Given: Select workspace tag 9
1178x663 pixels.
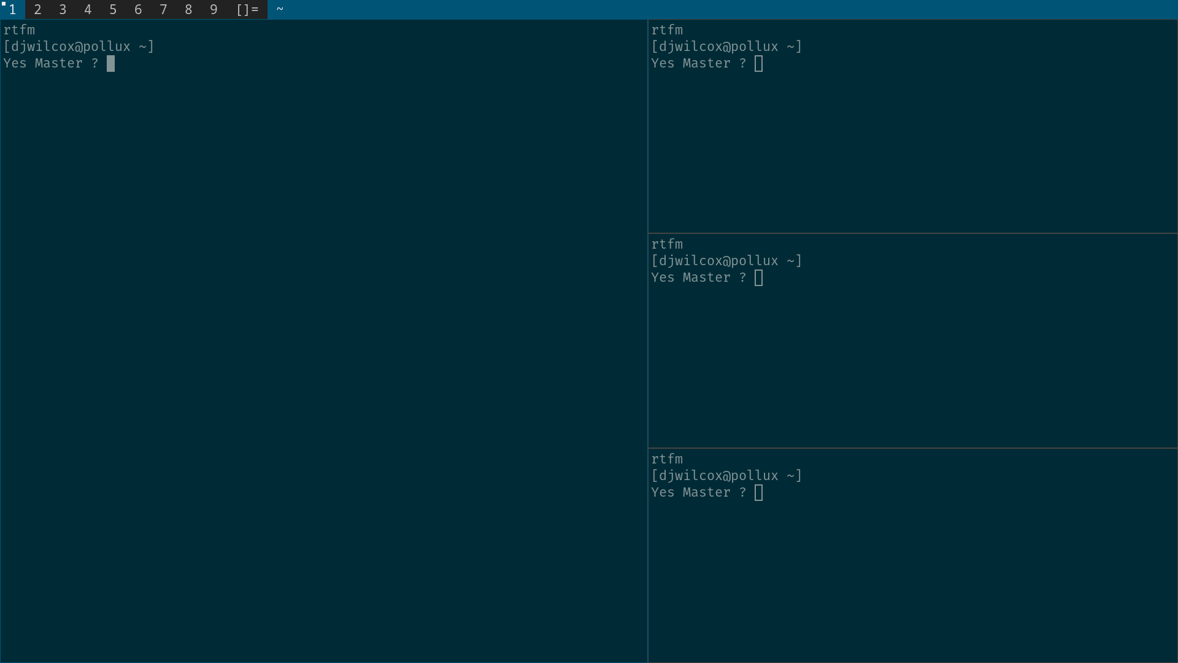Looking at the screenshot, I should click(214, 9).
